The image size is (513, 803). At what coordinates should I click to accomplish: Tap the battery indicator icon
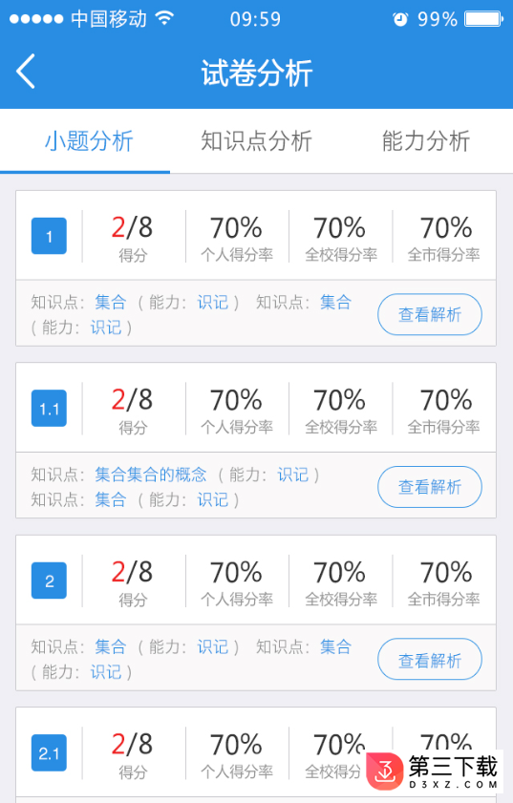(x=483, y=19)
